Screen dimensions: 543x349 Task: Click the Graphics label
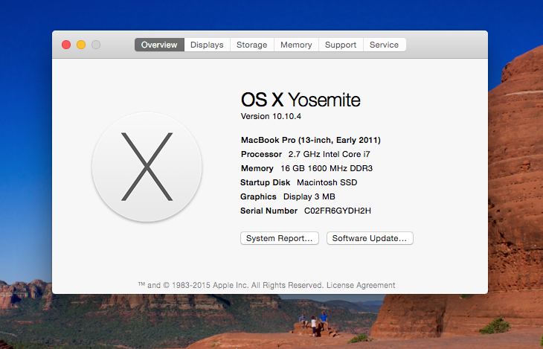(x=258, y=197)
